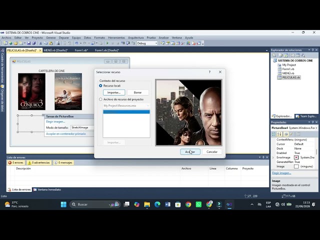This screenshot has height=240, width=320.
Task: Click the Show All Files icon in solution explorer
Action: point(280,55)
